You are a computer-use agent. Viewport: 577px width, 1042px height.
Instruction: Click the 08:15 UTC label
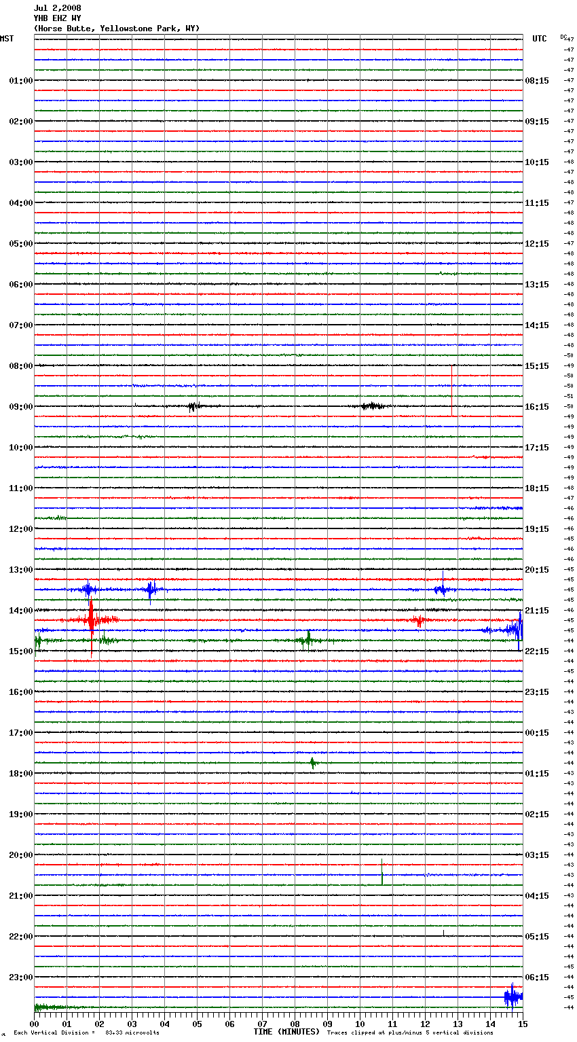click(x=537, y=81)
